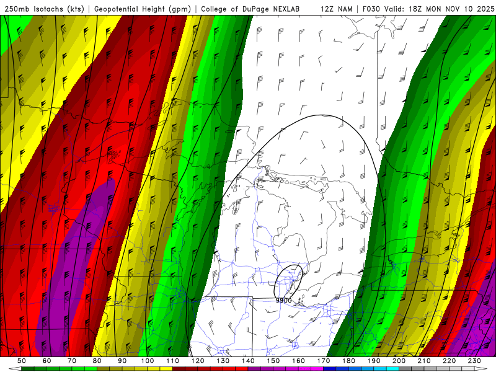Select the 150 value on the color scale
This screenshot has width=496, height=372.
[x=273, y=361]
